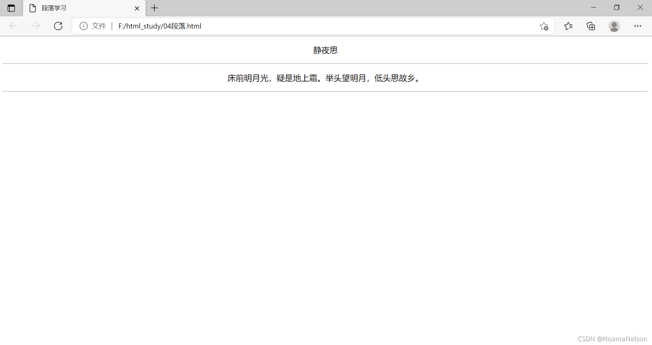This screenshot has height=345, width=652.
Task: Click the CSDN @NoamaNelson watermark
Action: (x=612, y=339)
